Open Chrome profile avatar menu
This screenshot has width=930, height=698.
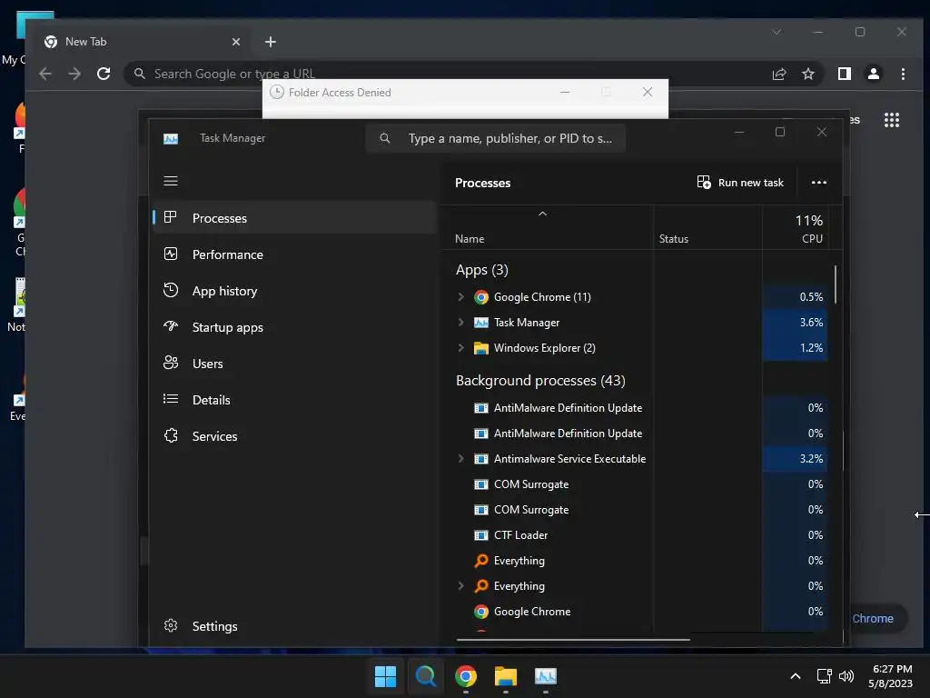873,74
